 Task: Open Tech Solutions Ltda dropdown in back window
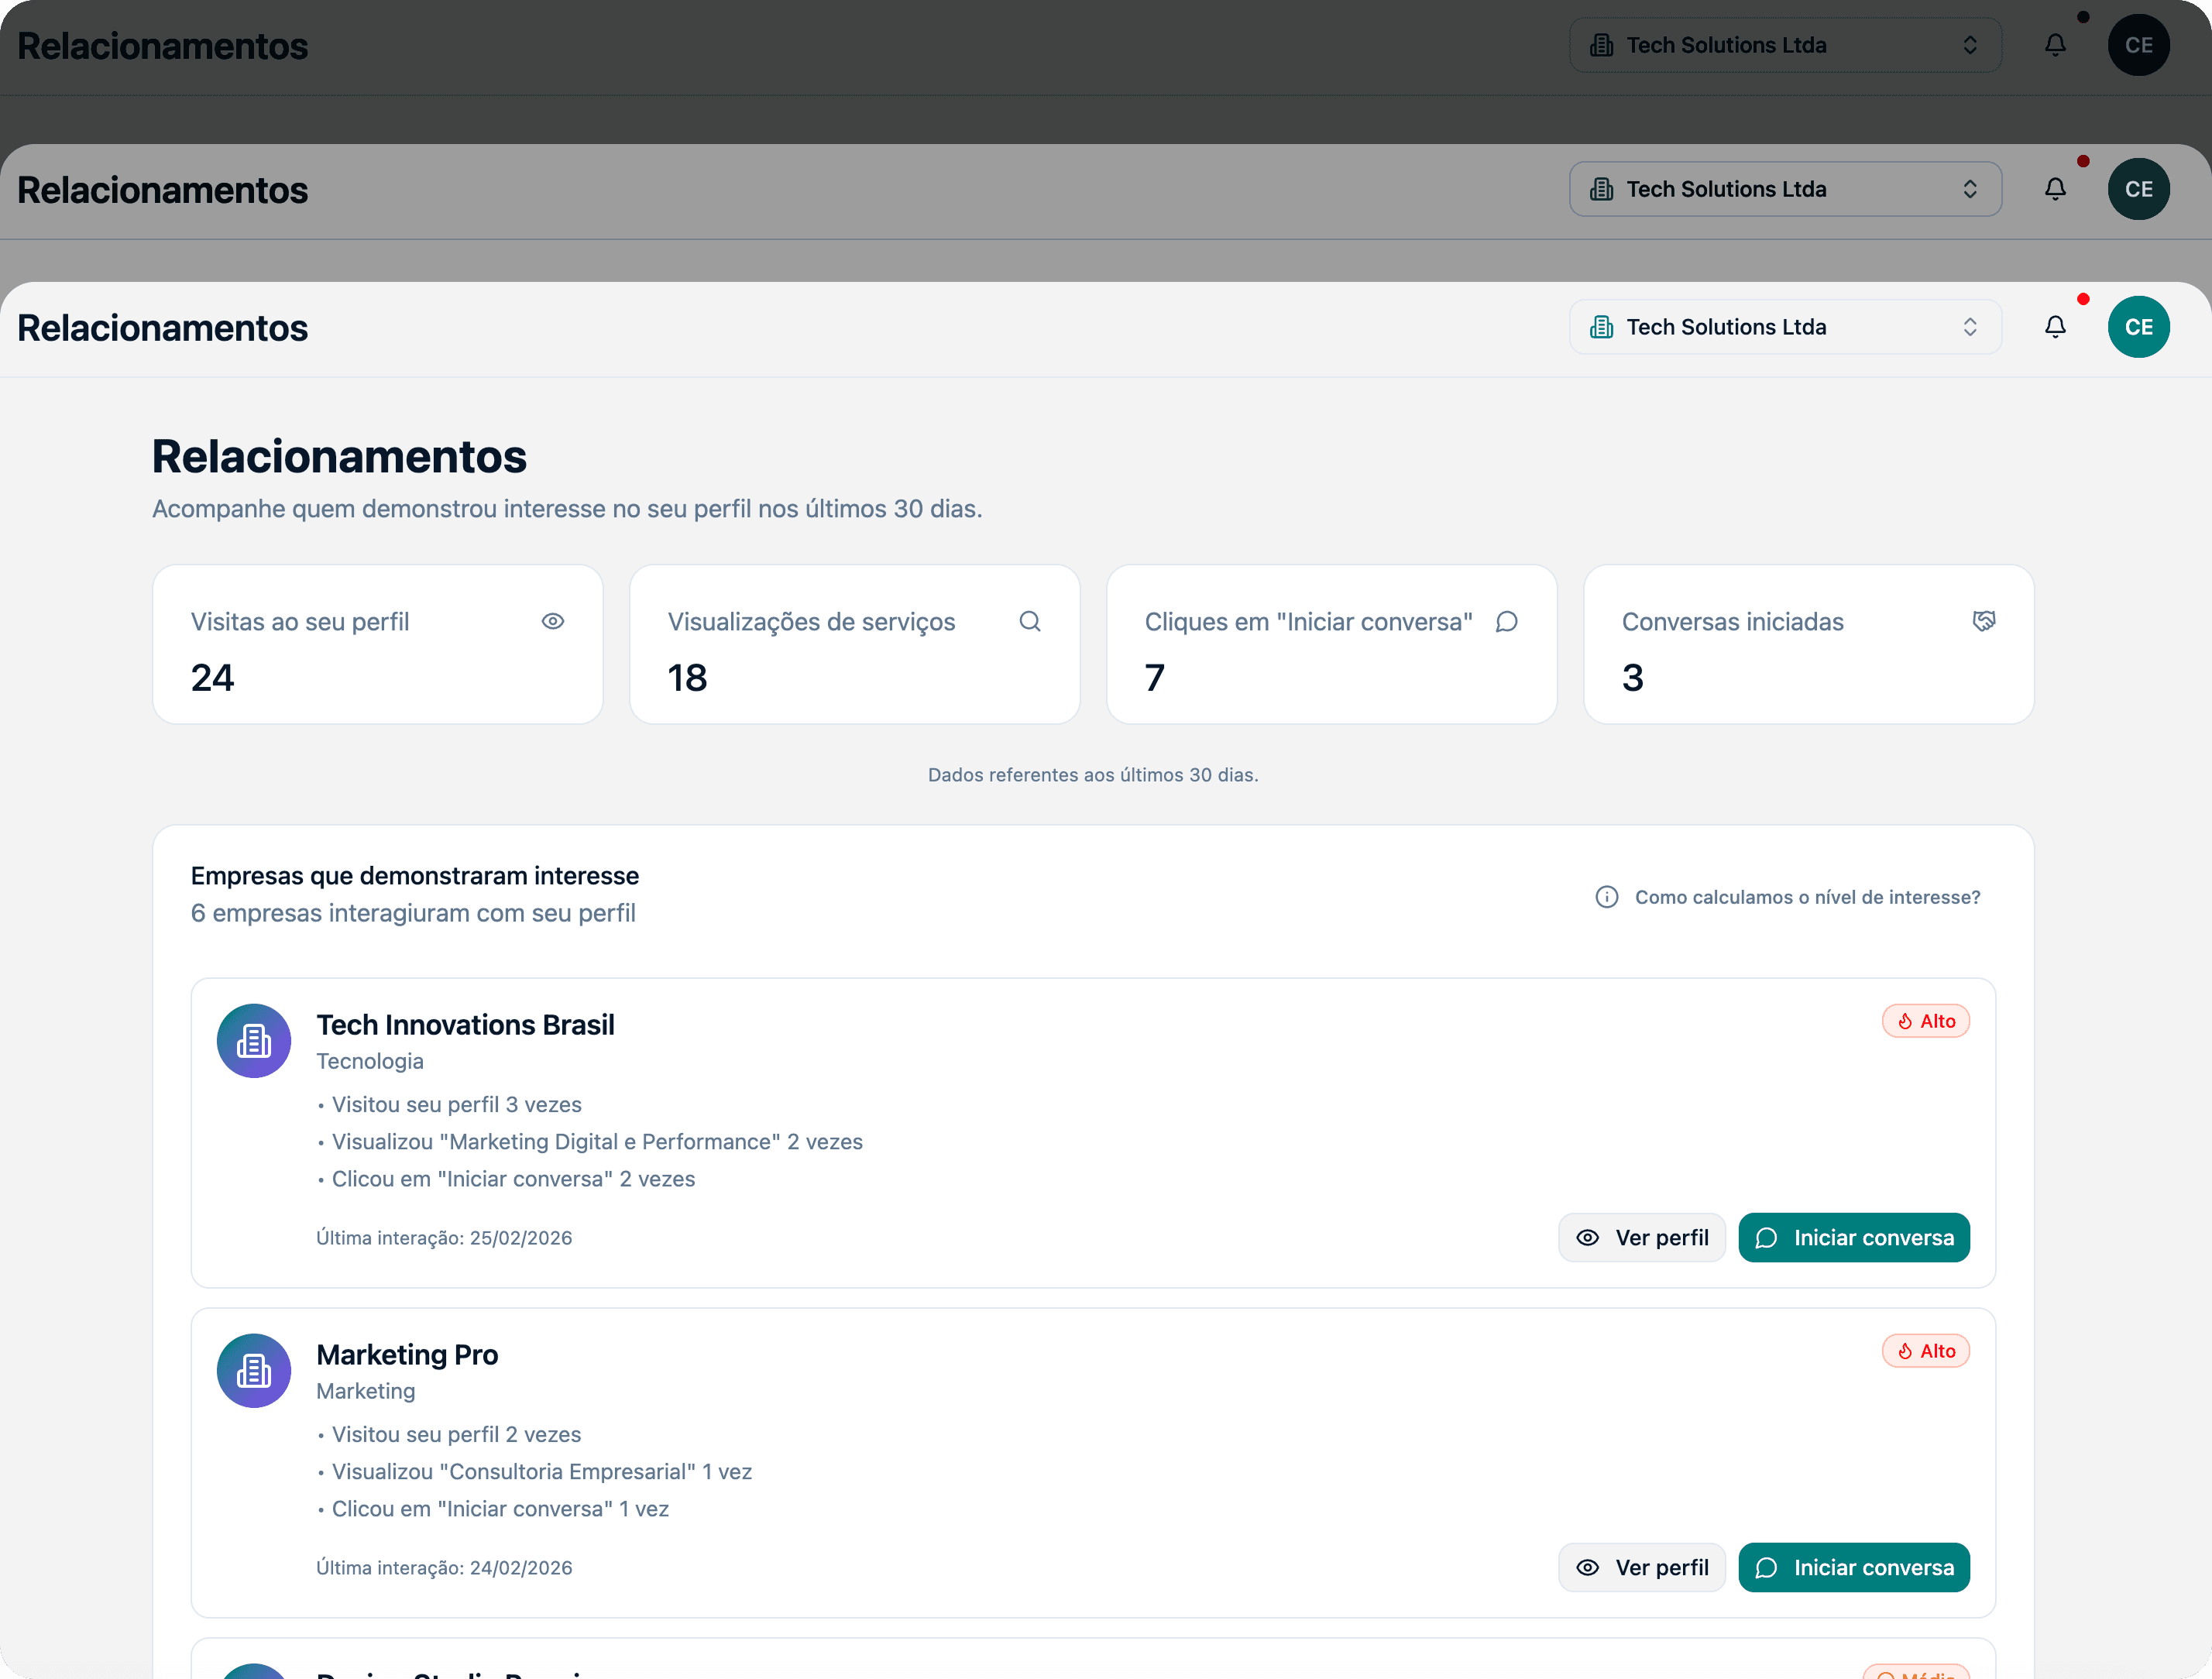pos(1785,45)
